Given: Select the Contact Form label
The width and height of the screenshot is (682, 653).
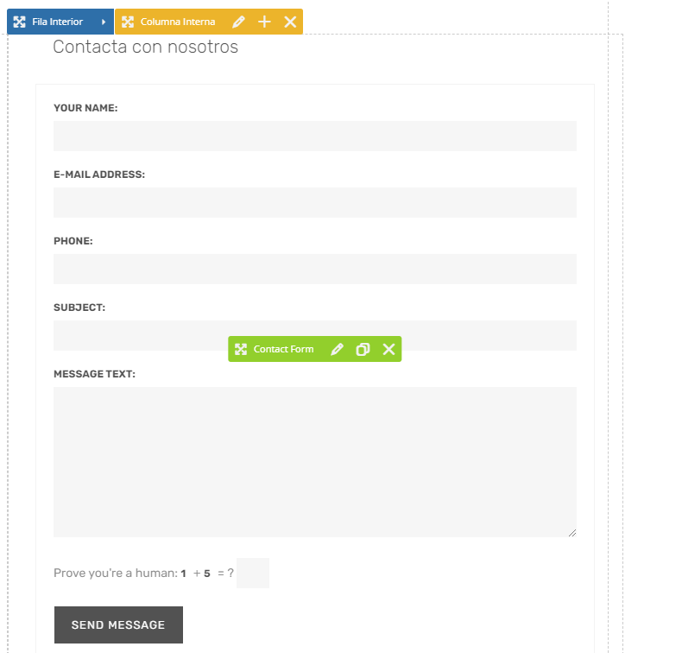Looking at the screenshot, I should [283, 349].
